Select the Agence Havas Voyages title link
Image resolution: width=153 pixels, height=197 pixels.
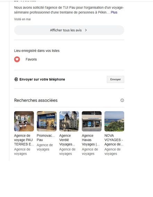[x=91, y=140]
